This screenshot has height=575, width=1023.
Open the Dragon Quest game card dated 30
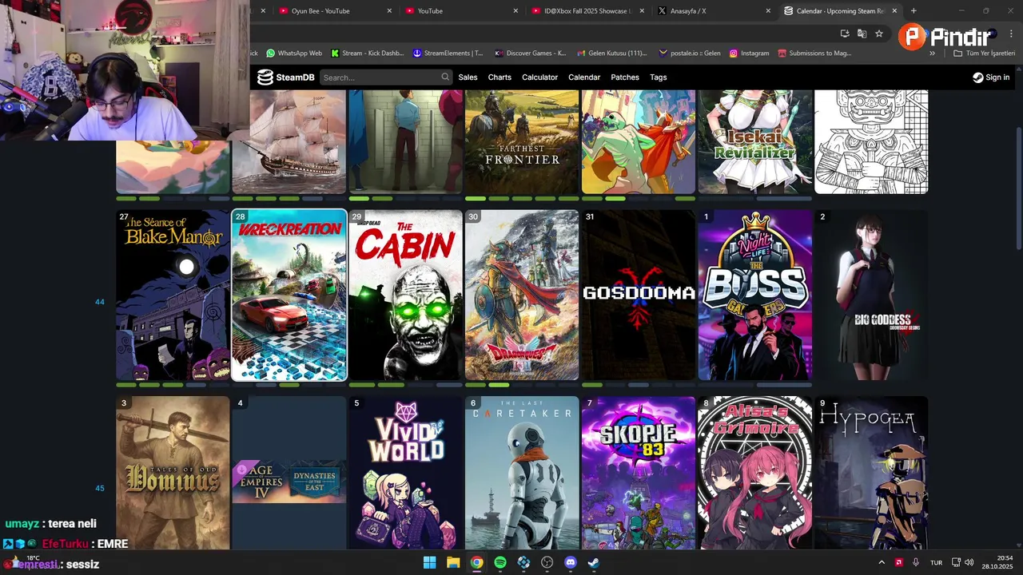click(x=522, y=295)
